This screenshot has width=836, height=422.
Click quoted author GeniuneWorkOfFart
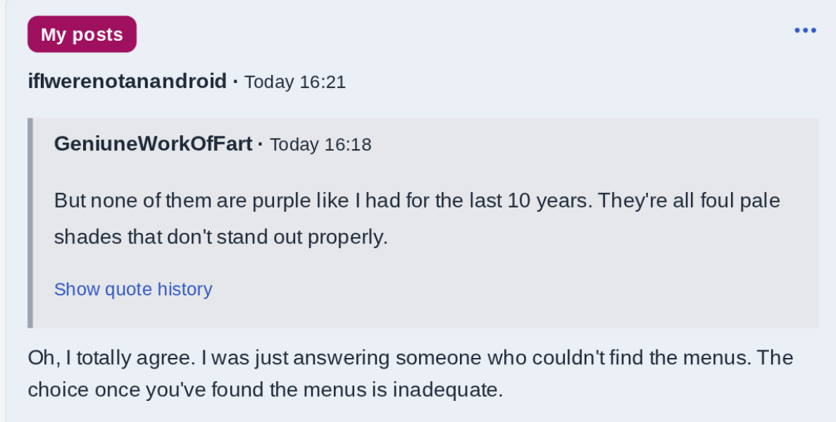[153, 144]
